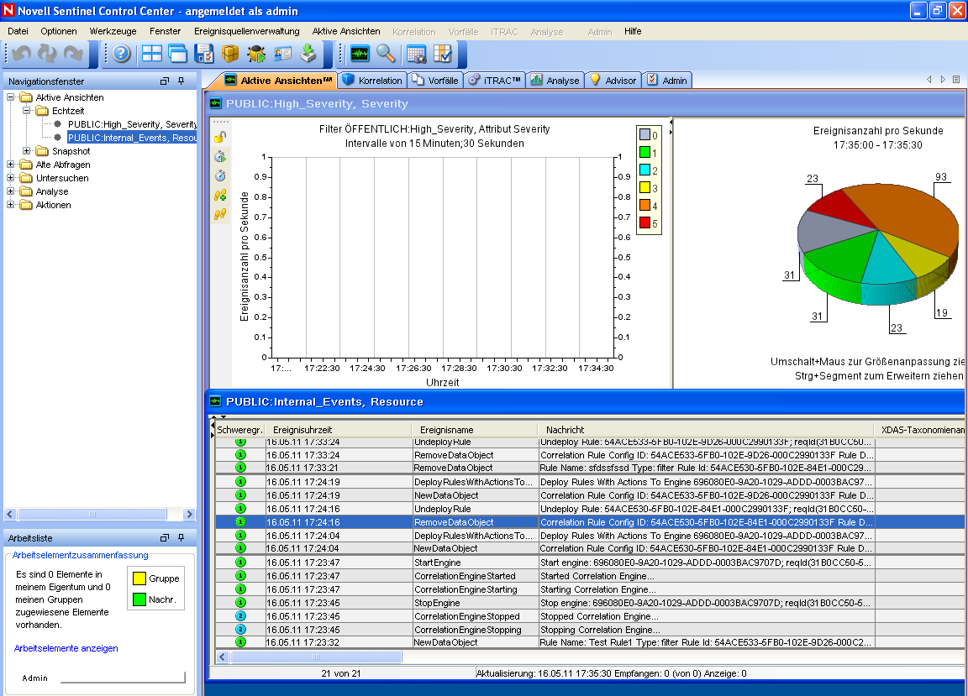
Task: Click the magnifying glass search toolbar icon
Action: pyautogui.click(x=386, y=54)
